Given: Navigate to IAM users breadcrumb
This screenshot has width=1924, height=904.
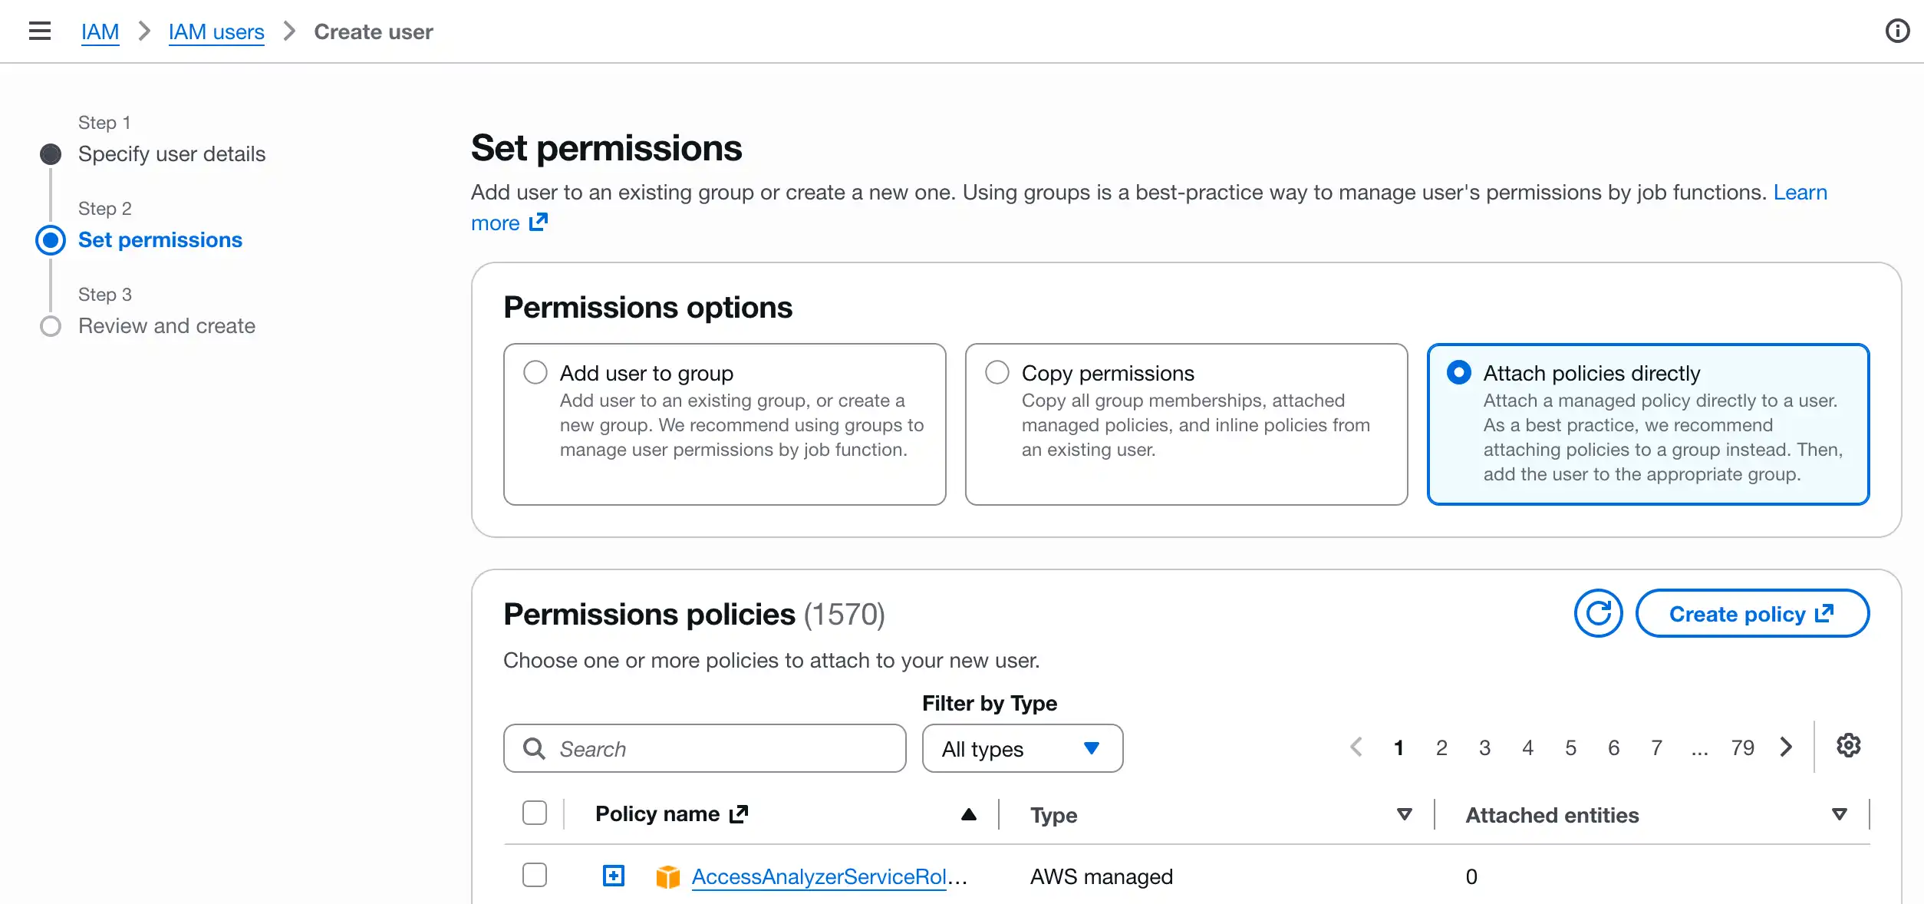Looking at the screenshot, I should pyautogui.click(x=216, y=31).
